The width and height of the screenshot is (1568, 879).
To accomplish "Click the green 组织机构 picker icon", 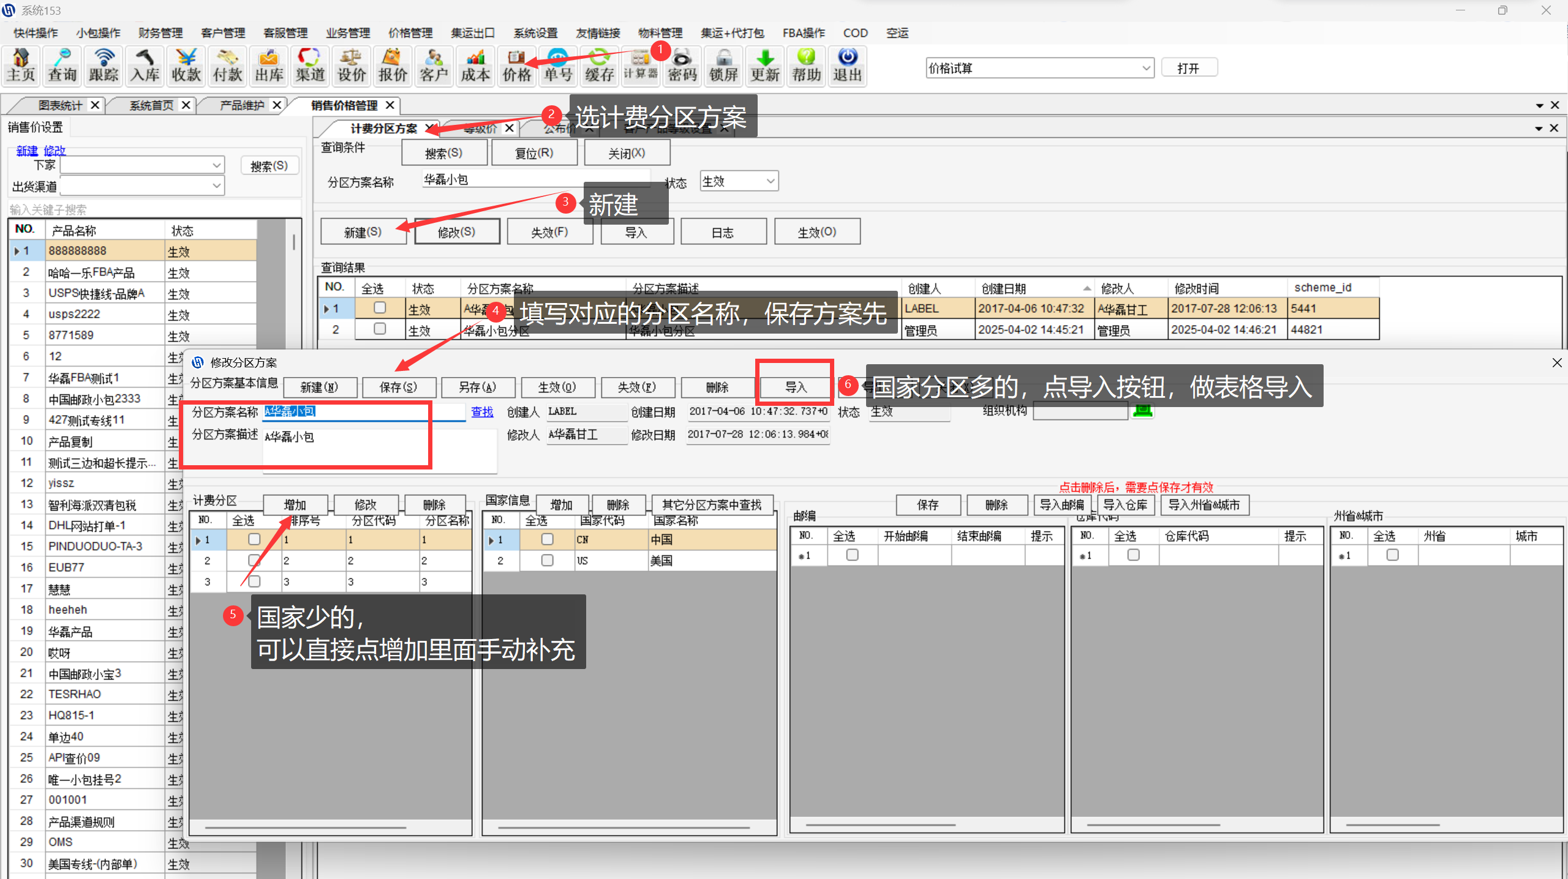I will pyautogui.click(x=1142, y=411).
